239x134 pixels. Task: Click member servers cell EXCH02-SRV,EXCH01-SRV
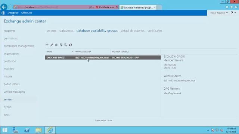pyautogui.click(x=125, y=58)
